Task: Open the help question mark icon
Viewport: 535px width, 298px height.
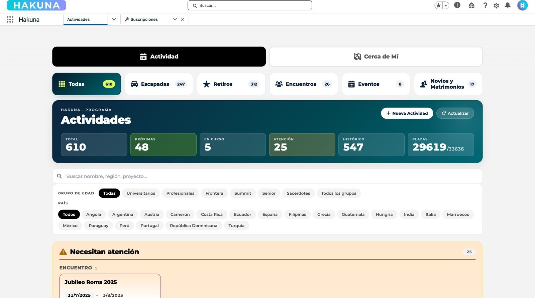Action: tap(485, 5)
